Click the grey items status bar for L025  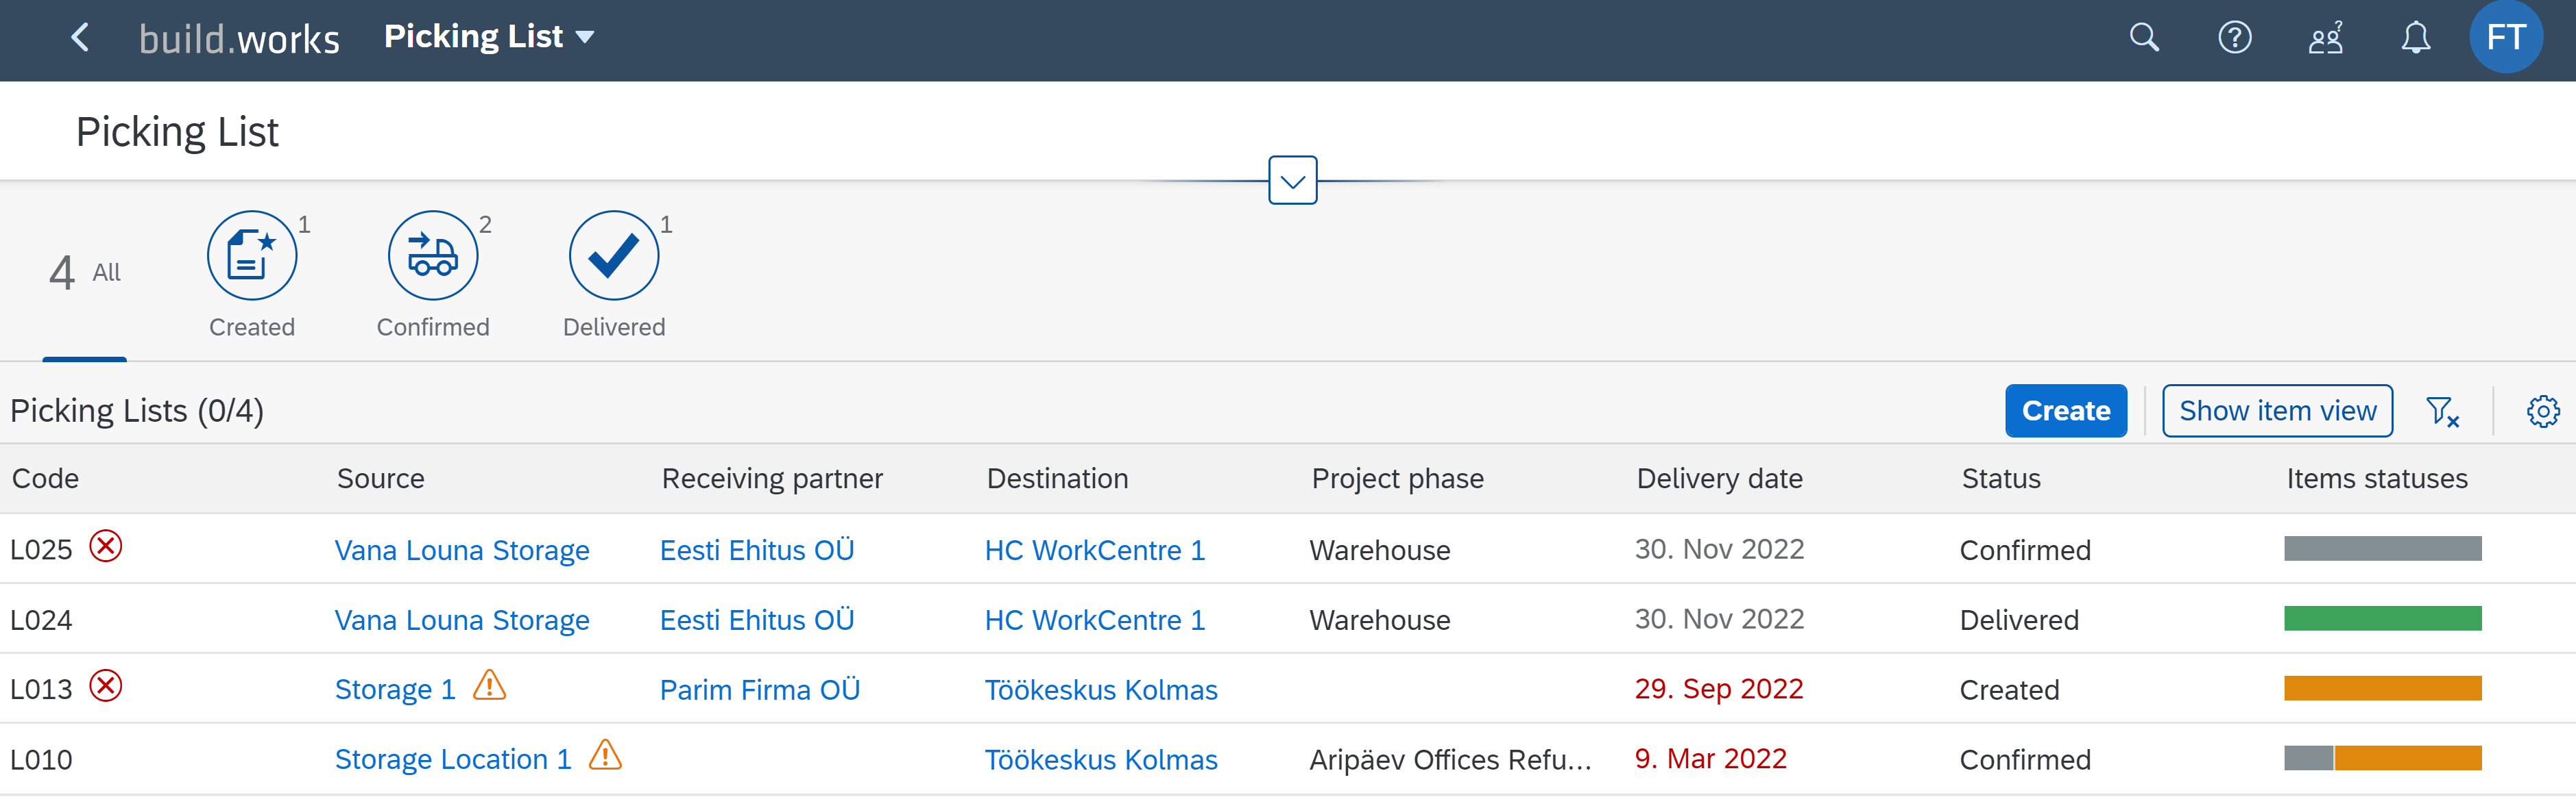point(2382,548)
